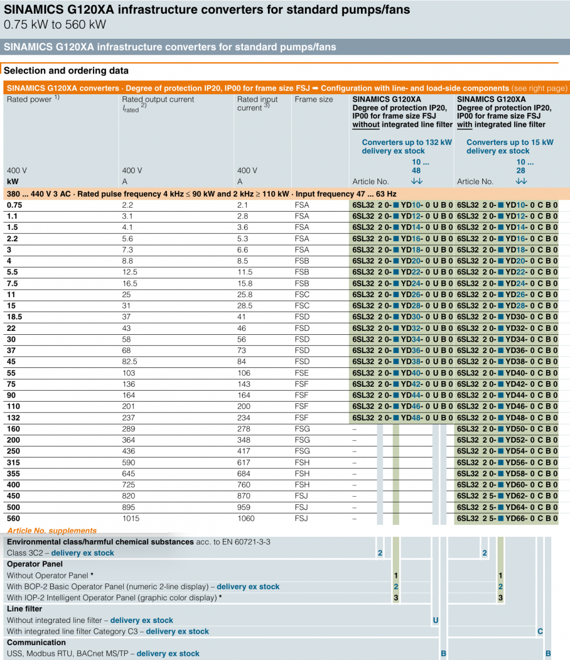Click the gray SINAMICS G120XA section banner
Screen dimensions: 570x660
(x=170, y=47)
